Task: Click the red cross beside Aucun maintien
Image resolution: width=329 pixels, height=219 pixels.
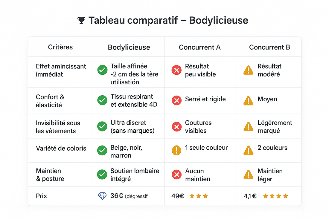Action: (x=176, y=174)
